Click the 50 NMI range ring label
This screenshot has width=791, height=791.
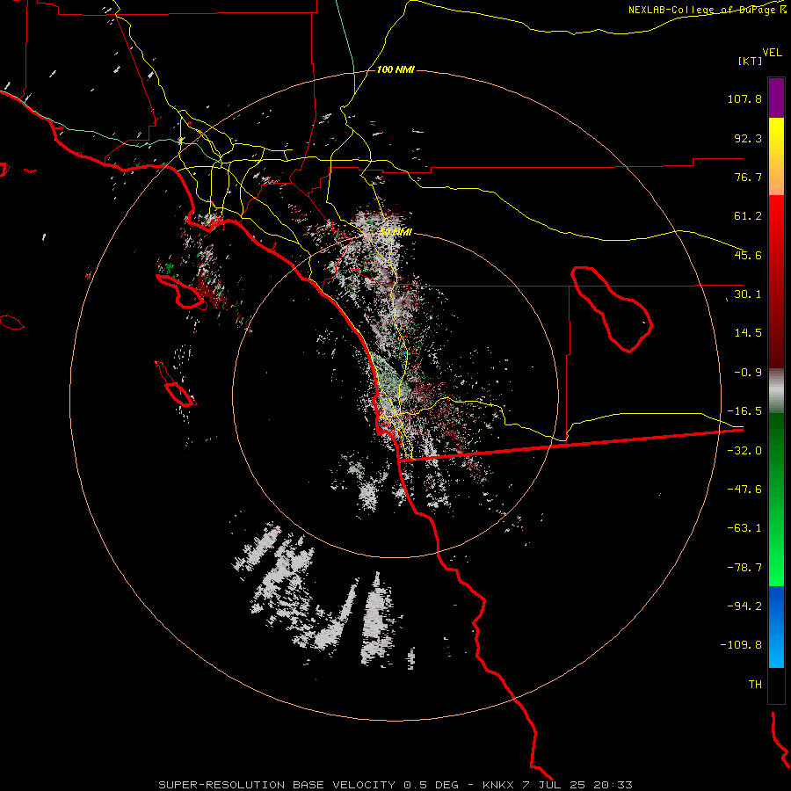[395, 232]
